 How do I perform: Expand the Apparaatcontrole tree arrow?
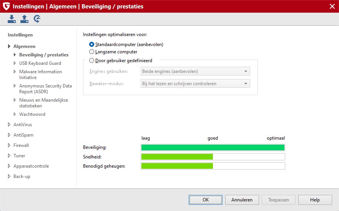click(x=9, y=166)
